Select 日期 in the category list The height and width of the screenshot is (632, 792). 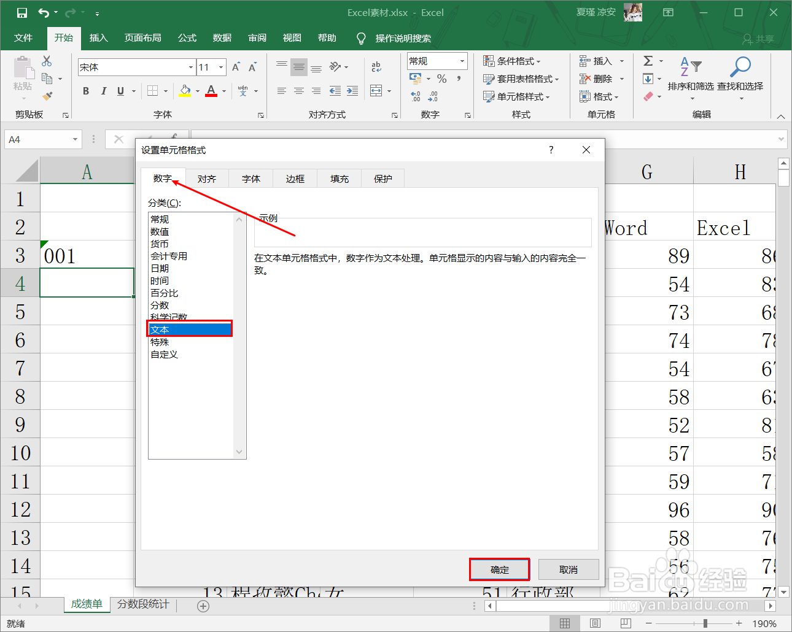159,268
